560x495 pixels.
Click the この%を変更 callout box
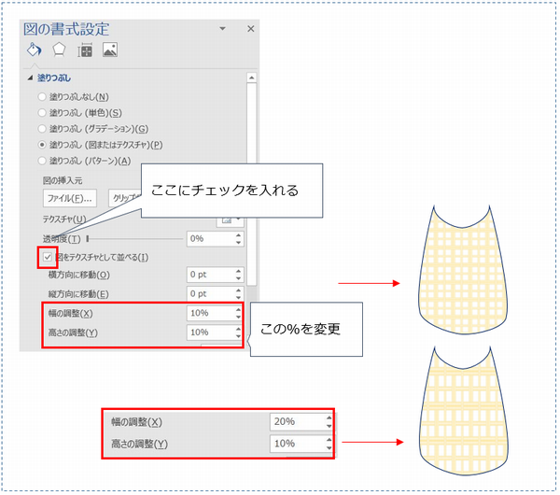306,329
